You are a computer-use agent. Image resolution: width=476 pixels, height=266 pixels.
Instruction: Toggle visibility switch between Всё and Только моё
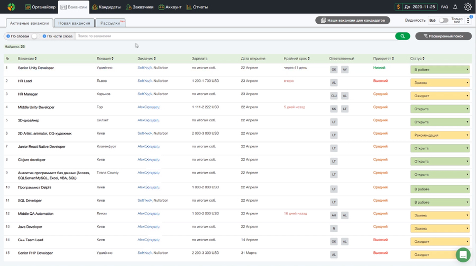coord(443,20)
